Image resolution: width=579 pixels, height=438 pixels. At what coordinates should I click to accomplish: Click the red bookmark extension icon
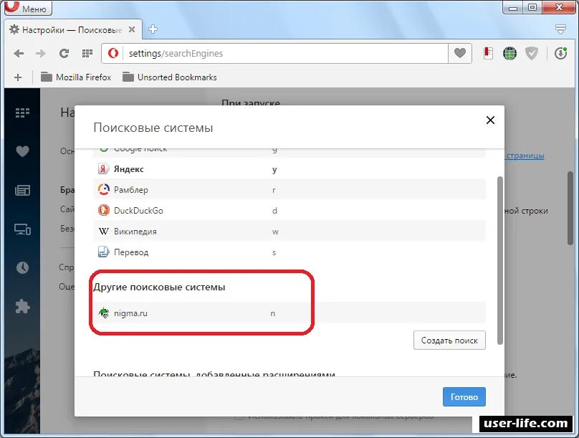488,54
